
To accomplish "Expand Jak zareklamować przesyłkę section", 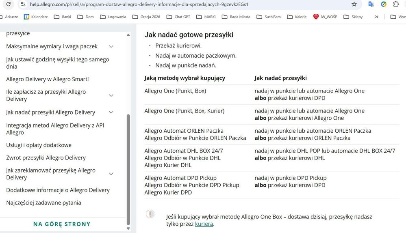I will click(111, 174).
